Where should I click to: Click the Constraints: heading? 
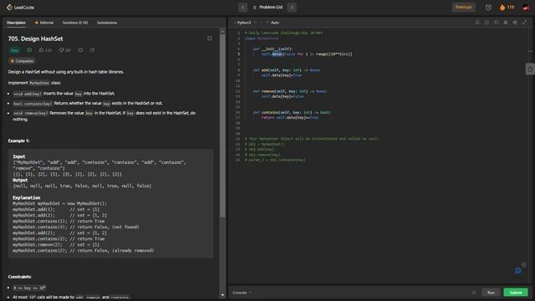point(20,277)
